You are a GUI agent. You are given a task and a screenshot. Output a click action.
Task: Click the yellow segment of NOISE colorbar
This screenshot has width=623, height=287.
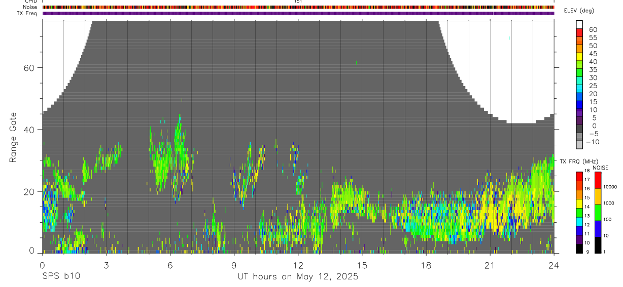tap(598, 196)
